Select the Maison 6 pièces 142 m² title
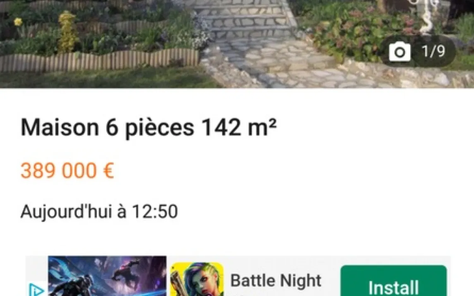This screenshot has width=474, height=296. point(148,127)
